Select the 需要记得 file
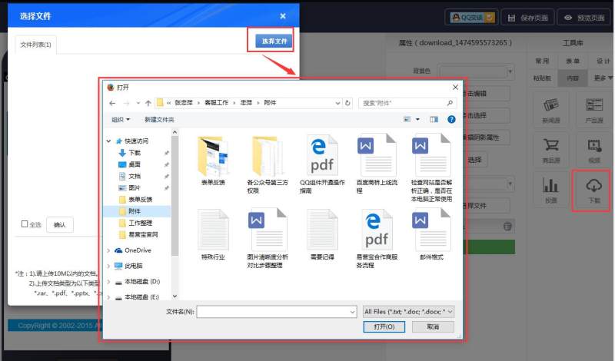This screenshot has width=615, height=361. pyautogui.click(x=322, y=230)
